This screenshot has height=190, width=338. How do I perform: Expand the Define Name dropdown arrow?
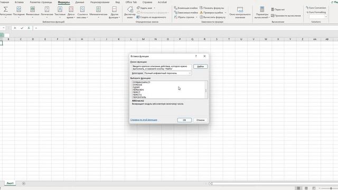point(155,8)
